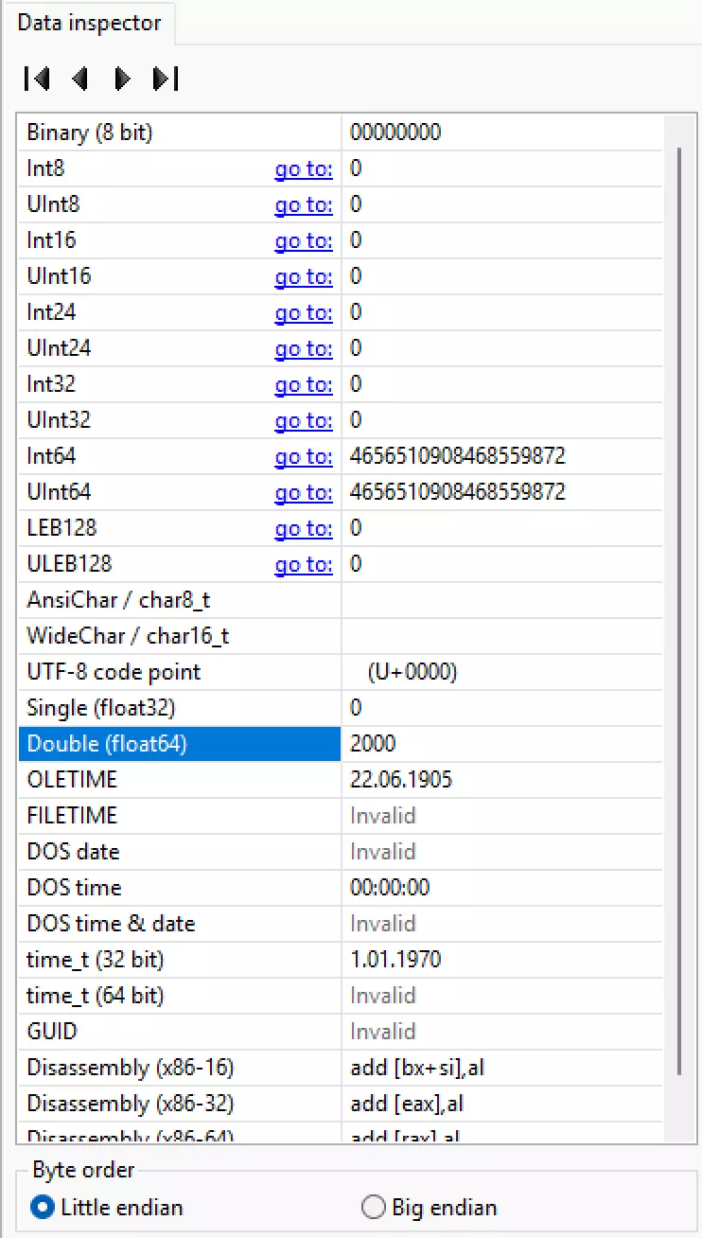Viewport: 702px width, 1238px height.
Task: Select Little endian byte order
Action: tap(43, 1208)
